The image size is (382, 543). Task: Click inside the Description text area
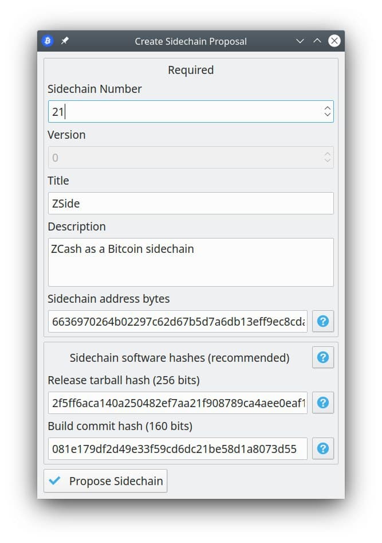191,262
